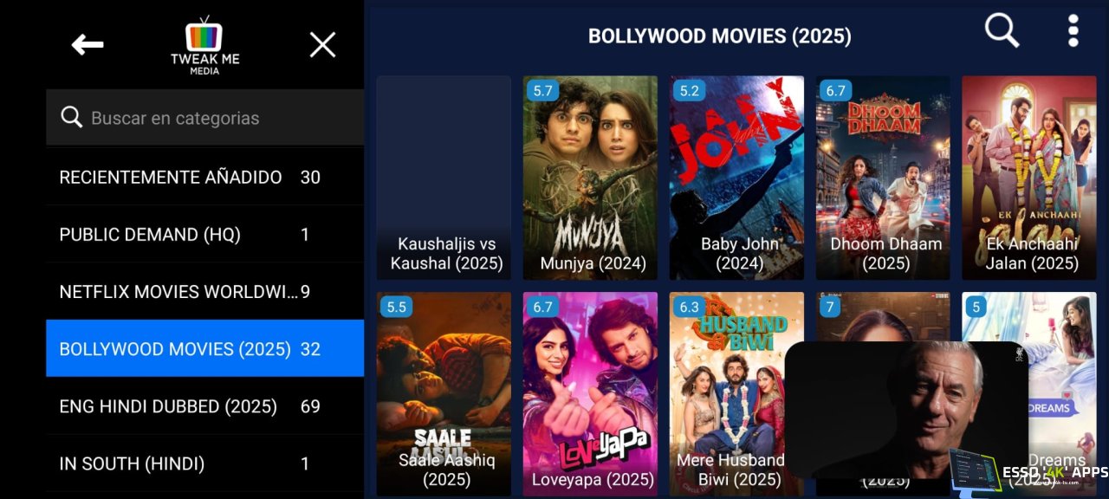
Task: Click the category search magnifier icon
Action: click(72, 118)
